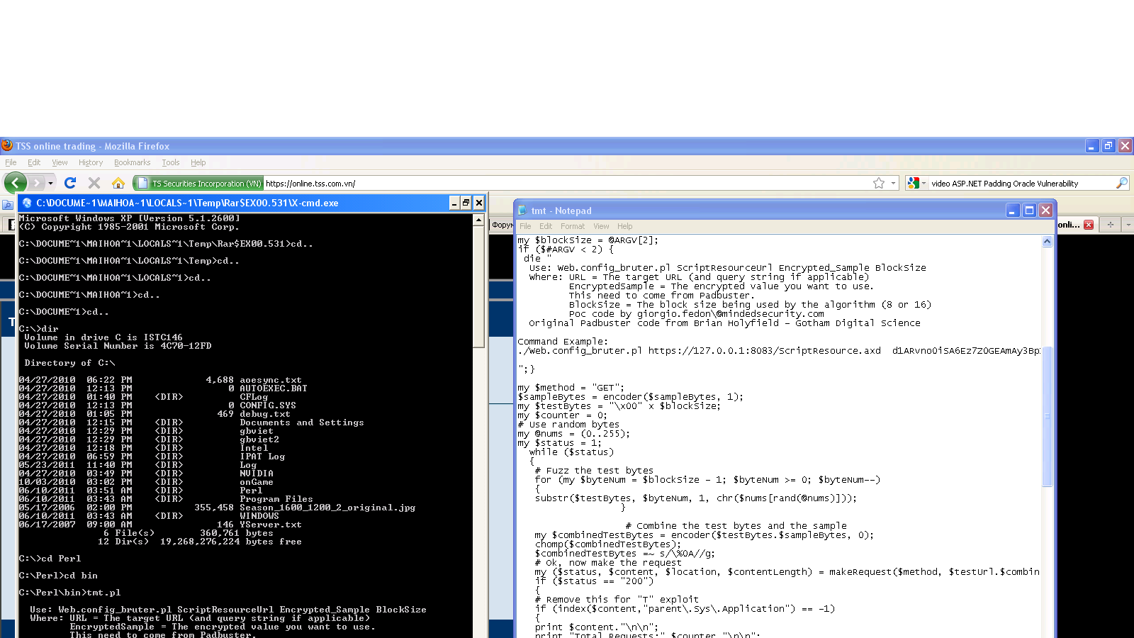Open the Firefox Bookmarks menu

(x=133, y=162)
